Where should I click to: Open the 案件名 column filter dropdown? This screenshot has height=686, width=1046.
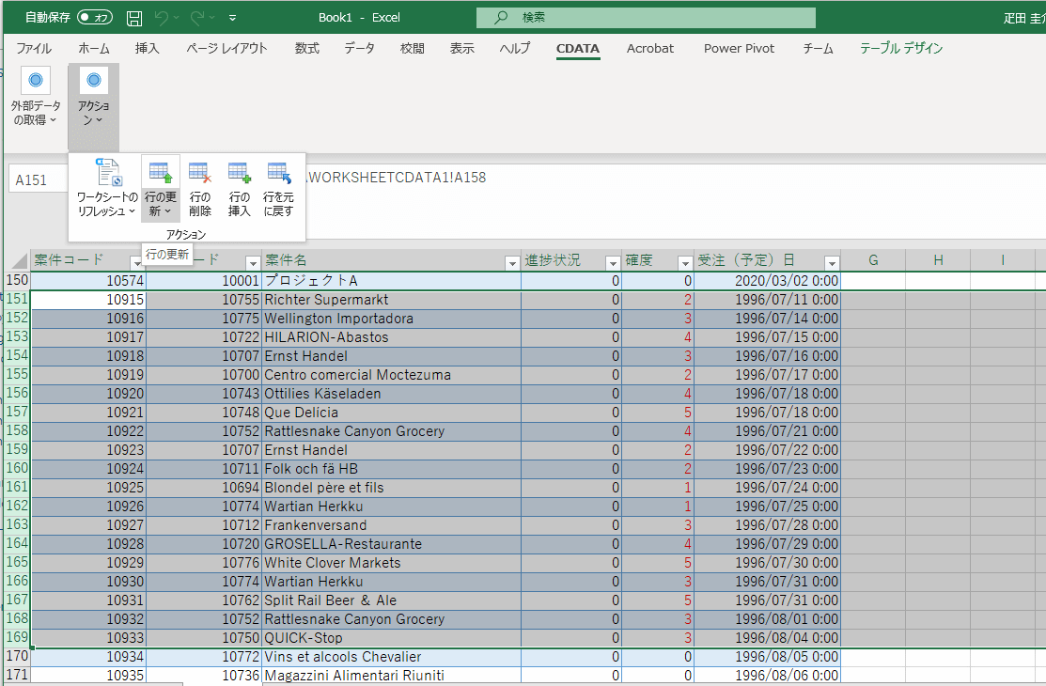tap(512, 262)
